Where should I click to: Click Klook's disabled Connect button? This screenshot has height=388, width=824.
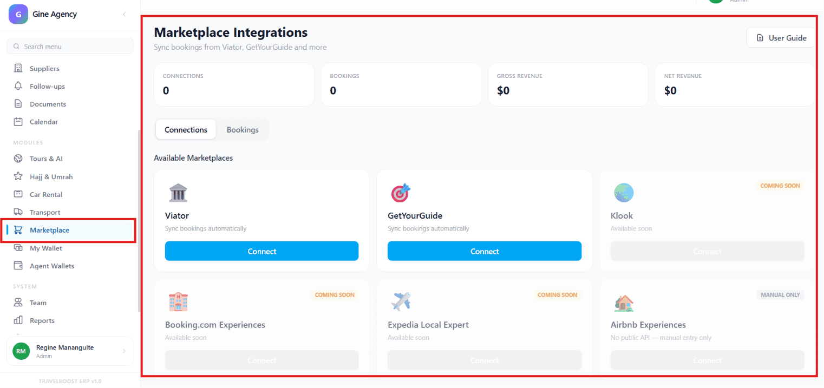(x=707, y=251)
